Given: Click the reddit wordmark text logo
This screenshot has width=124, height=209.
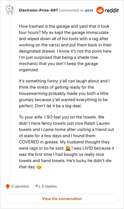Looking at the screenshot, I should pyautogui.click(x=112, y=10).
